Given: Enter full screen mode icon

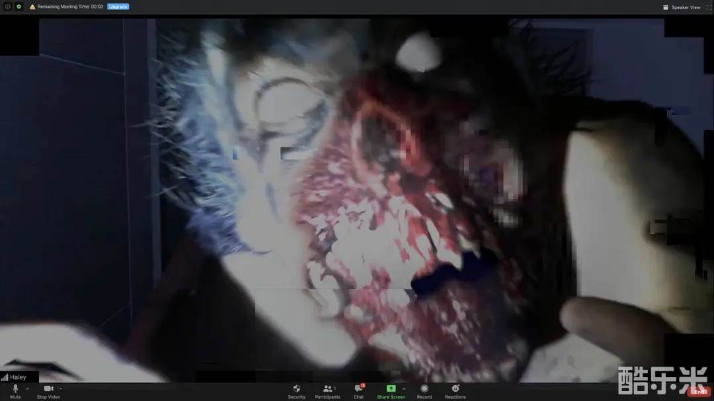Looking at the screenshot, I should 709,7.
